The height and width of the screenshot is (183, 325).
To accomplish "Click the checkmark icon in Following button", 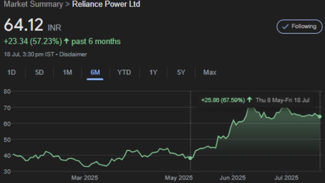I will 285,26.
